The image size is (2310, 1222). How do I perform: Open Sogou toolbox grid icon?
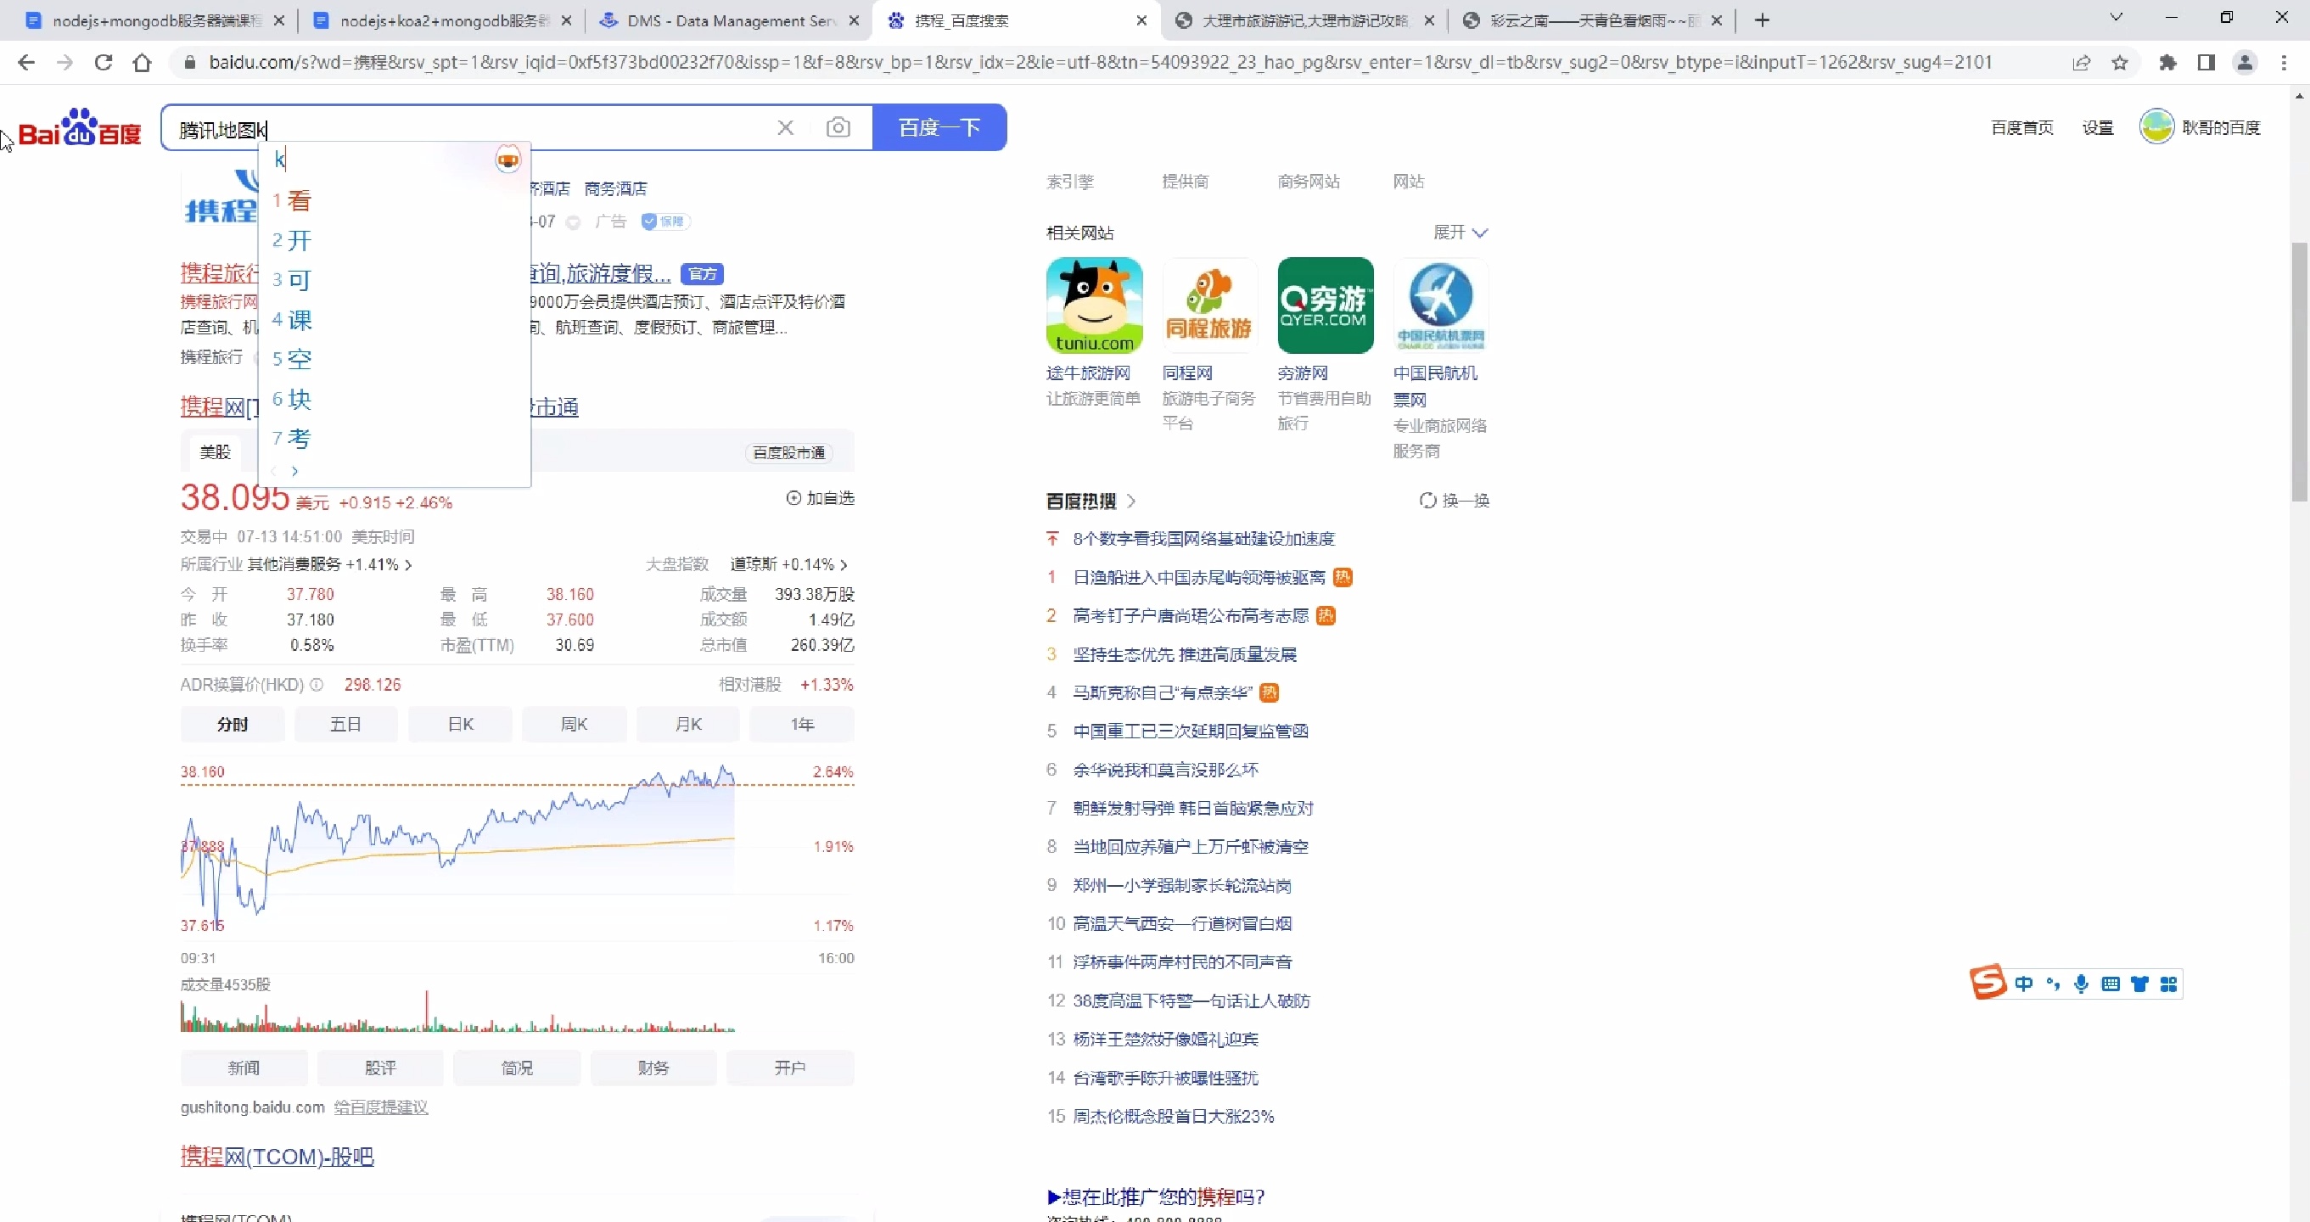[2170, 984]
